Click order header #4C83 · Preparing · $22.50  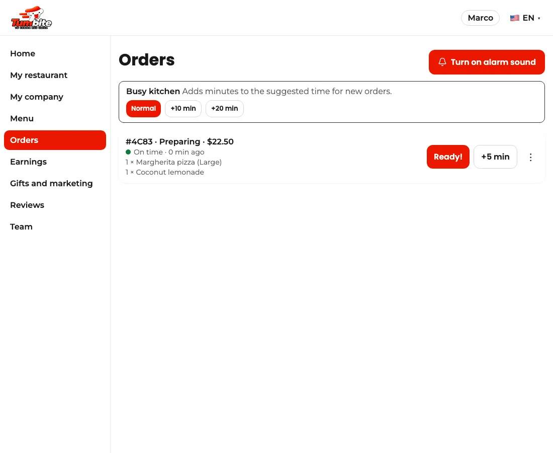tap(179, 141)
